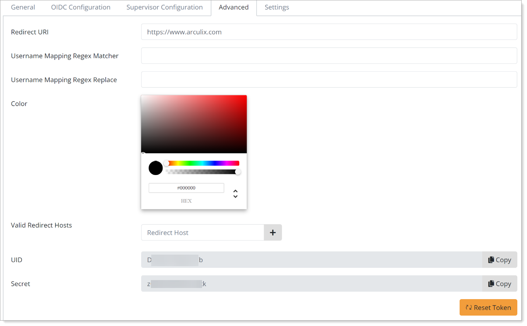
Task: Click the Valid Redirect Hosts label
Action: pos(41,225)
